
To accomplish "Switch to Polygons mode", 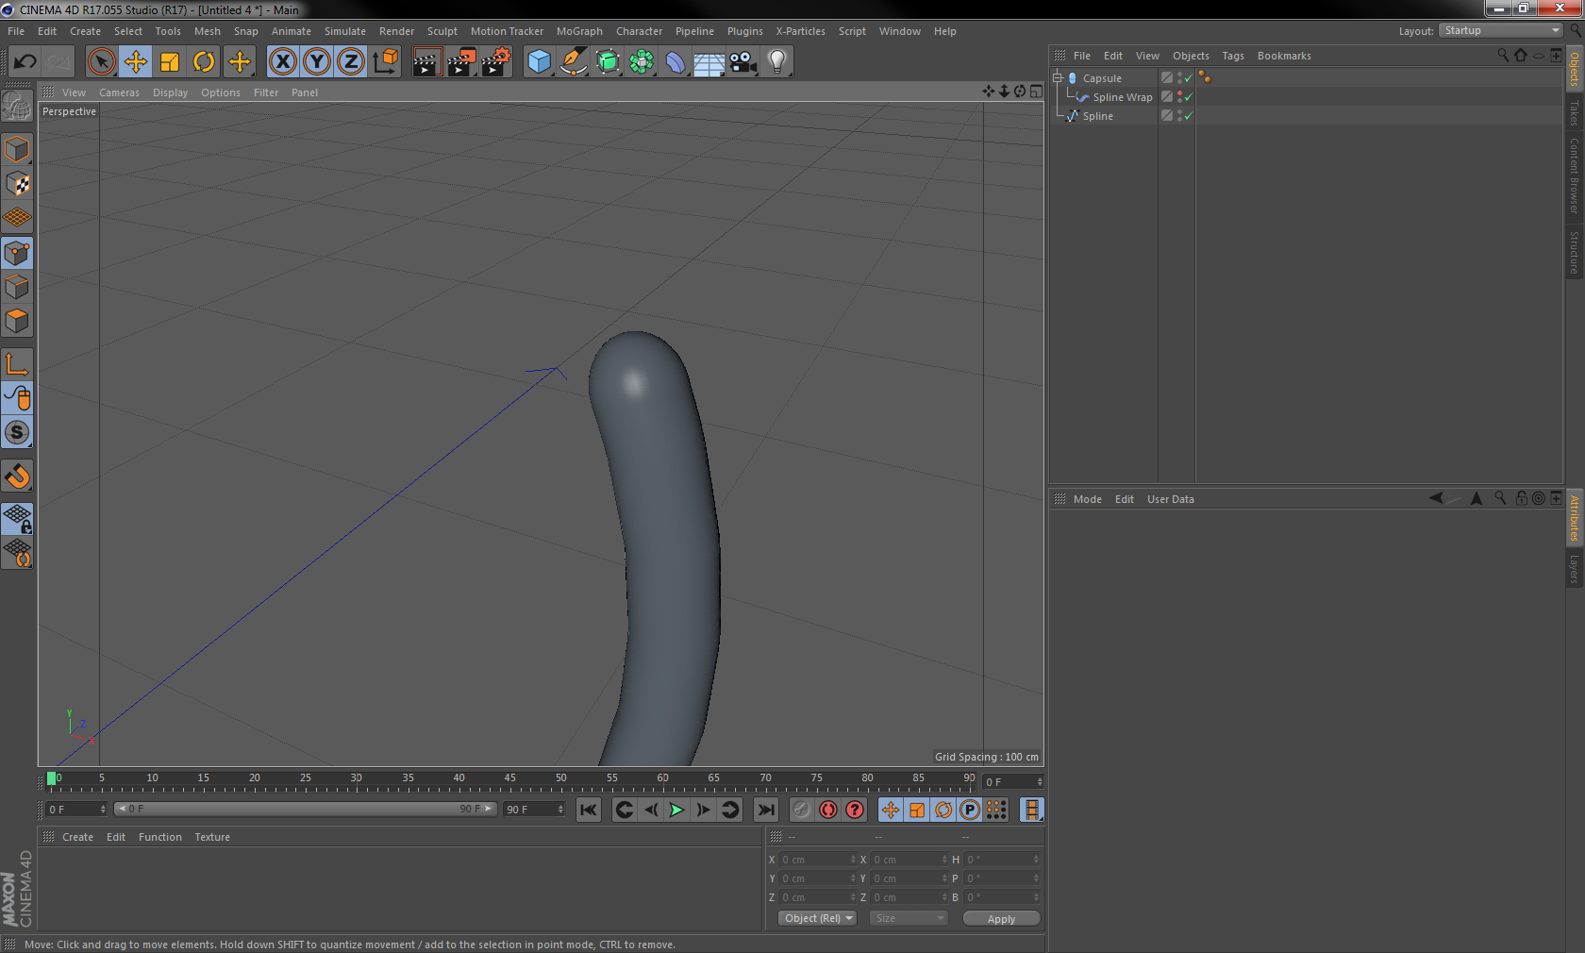I will click(x=17, y=321).
